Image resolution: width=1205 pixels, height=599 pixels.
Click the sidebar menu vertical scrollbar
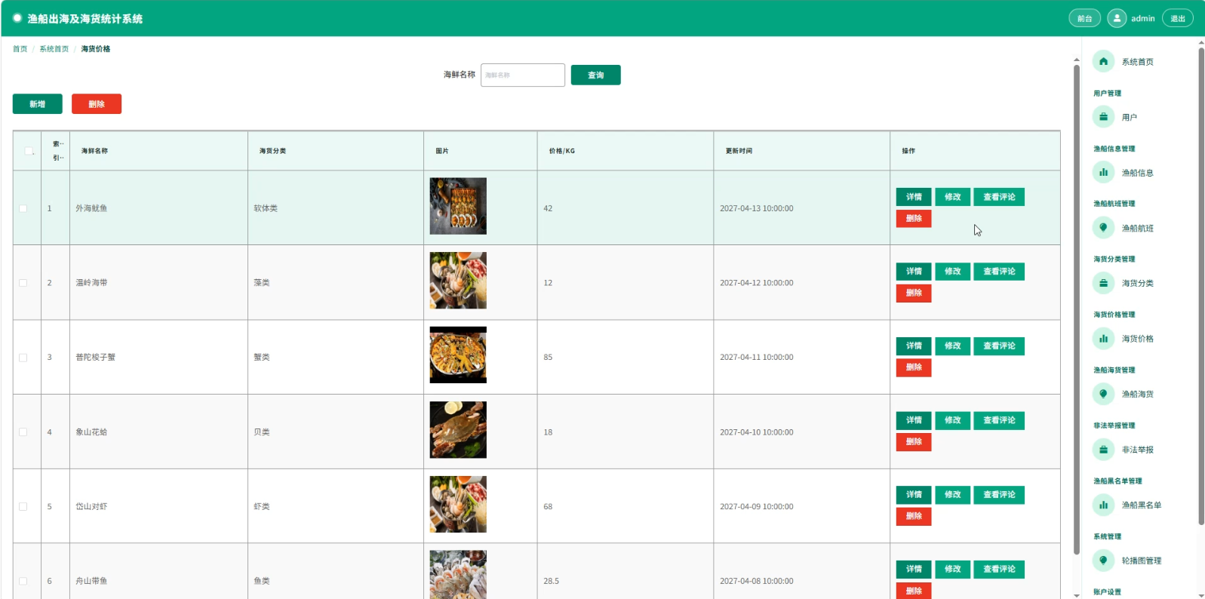(x=1201, y=285)
